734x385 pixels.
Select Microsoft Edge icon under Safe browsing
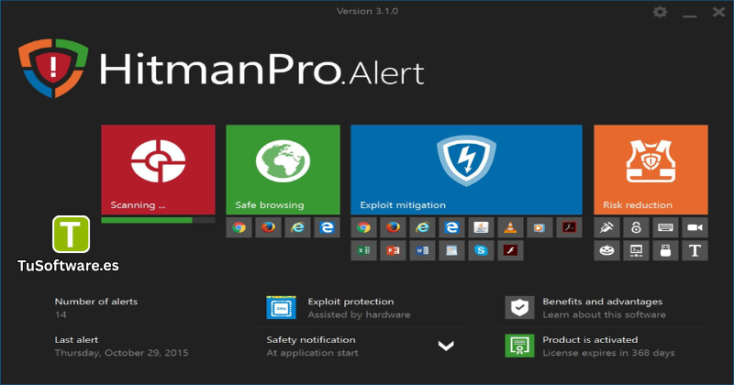click(327, 228)
